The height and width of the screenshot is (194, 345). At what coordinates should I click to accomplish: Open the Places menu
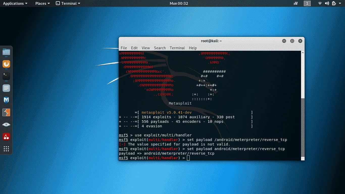pyautogui.click(x=42, y=3)
